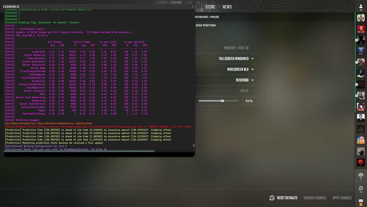This screenshot has width=367, height=207.
Task: Click the Server Game row in the report
Action: point(76,68)
